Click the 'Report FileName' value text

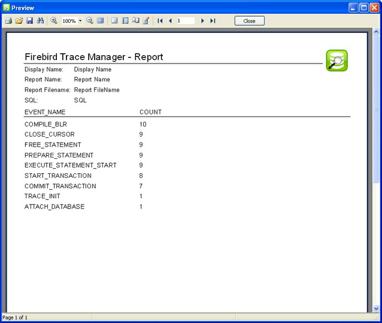click(97, 90)
